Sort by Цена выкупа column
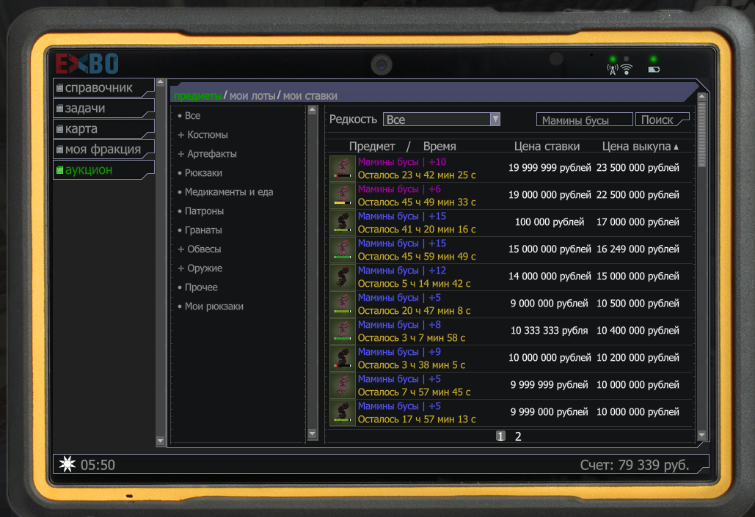Screen dimensions: 755x517 [x=640, y=147]
